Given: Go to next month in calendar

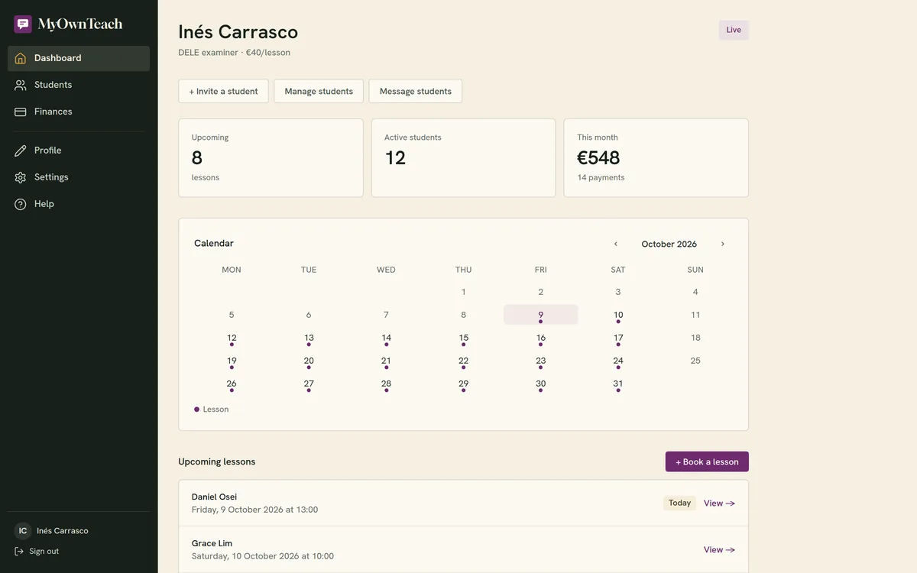Looking at the screenshot, I should tap(723, 244).
